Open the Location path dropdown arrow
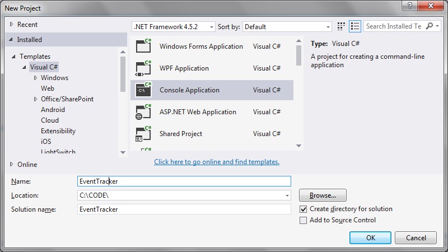448x252 pixels. [x=287, y=195]
